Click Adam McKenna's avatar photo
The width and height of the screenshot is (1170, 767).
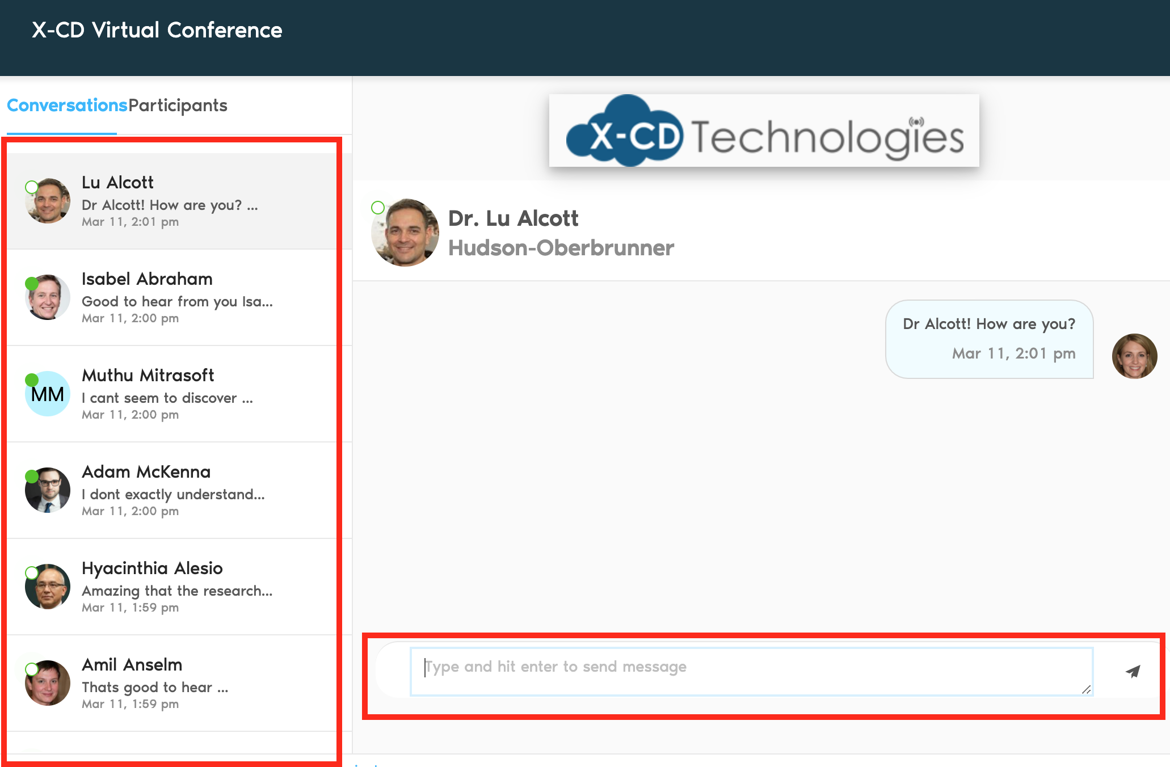coord(48,490)
